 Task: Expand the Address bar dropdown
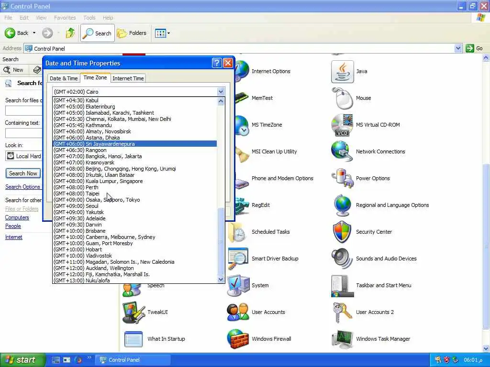point(458,48)
